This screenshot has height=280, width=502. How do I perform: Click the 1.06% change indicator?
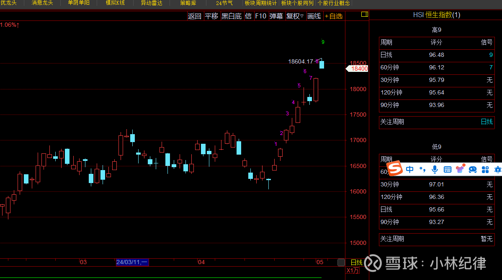pos(10,25)
